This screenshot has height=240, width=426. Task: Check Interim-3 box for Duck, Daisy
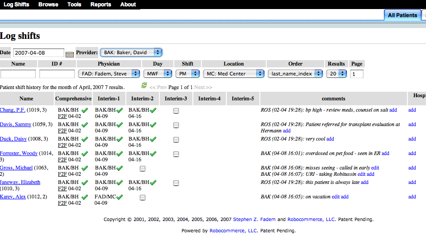tap(176, 139)
